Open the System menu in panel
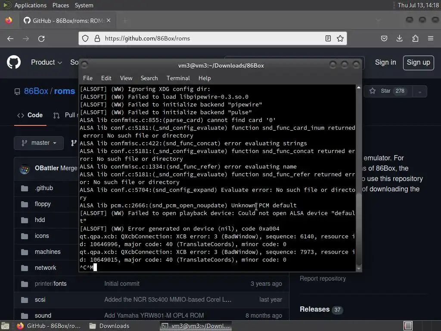Screen dimensions: 441x331 click(84, 5)
